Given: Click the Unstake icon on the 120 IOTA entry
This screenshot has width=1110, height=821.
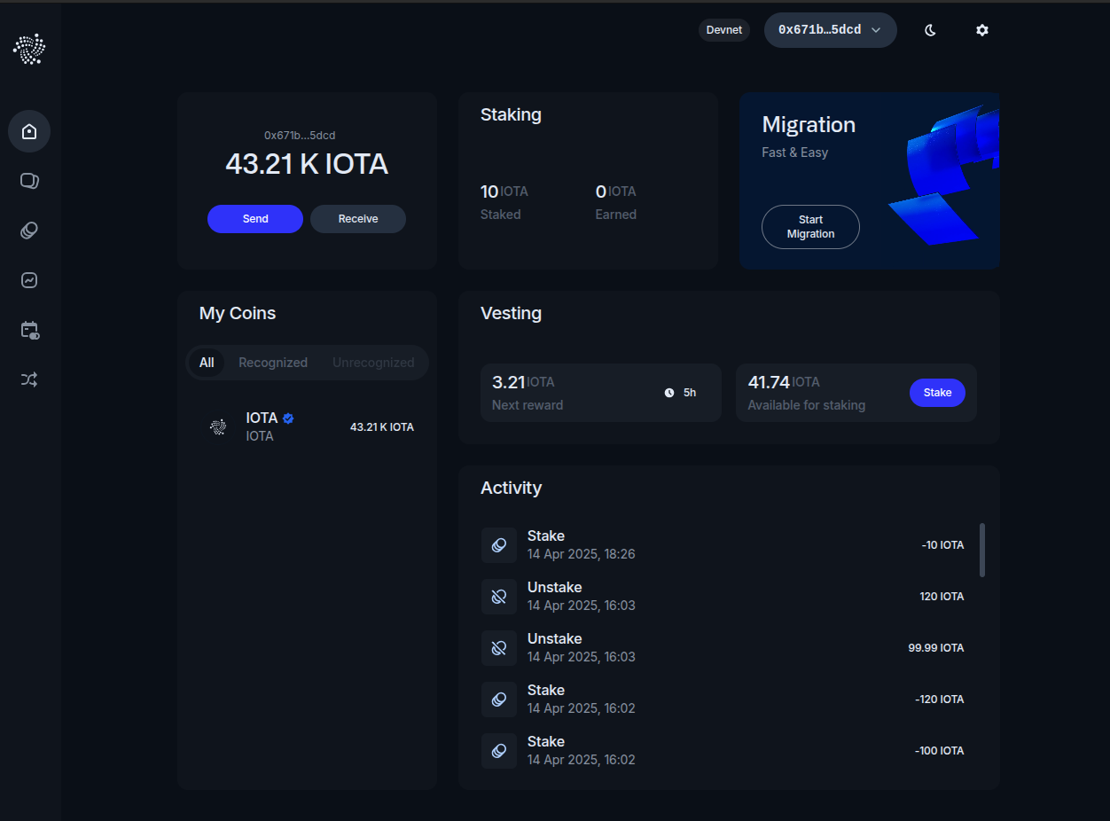Looking at the screenshot, I should click(x=498, y=596).
